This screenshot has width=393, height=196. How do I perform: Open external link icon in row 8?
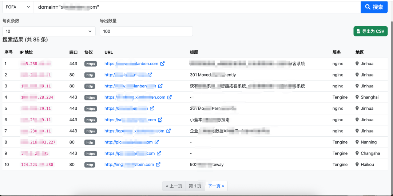click(x=156, y=142)
